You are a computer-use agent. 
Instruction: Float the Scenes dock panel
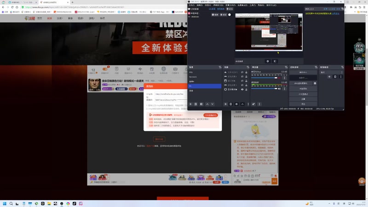pos(220,67)
